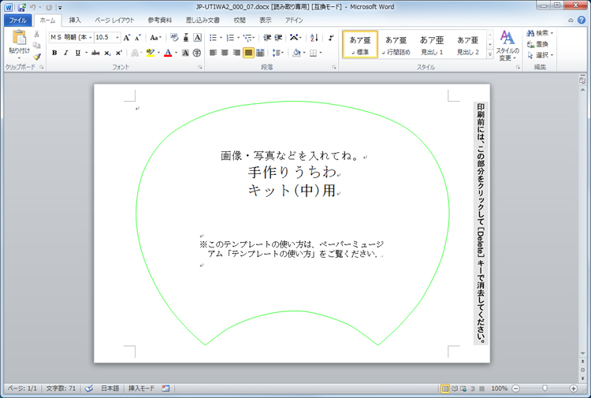Switch to the ページ レイアウト tab
The image size is (591, 398).
click(x=114, y=20)
